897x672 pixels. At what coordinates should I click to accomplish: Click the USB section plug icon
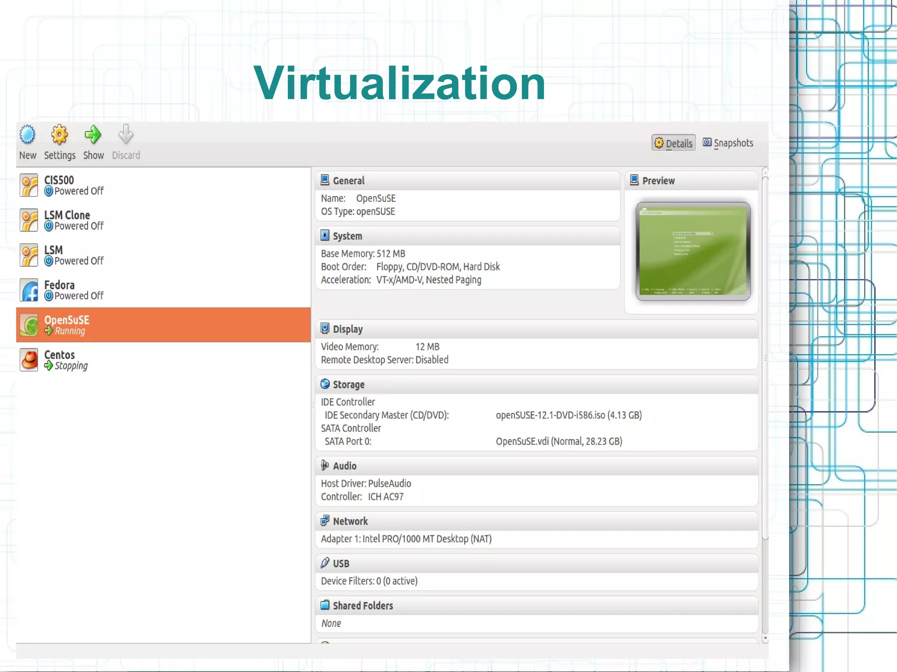(x=325, y=563)
